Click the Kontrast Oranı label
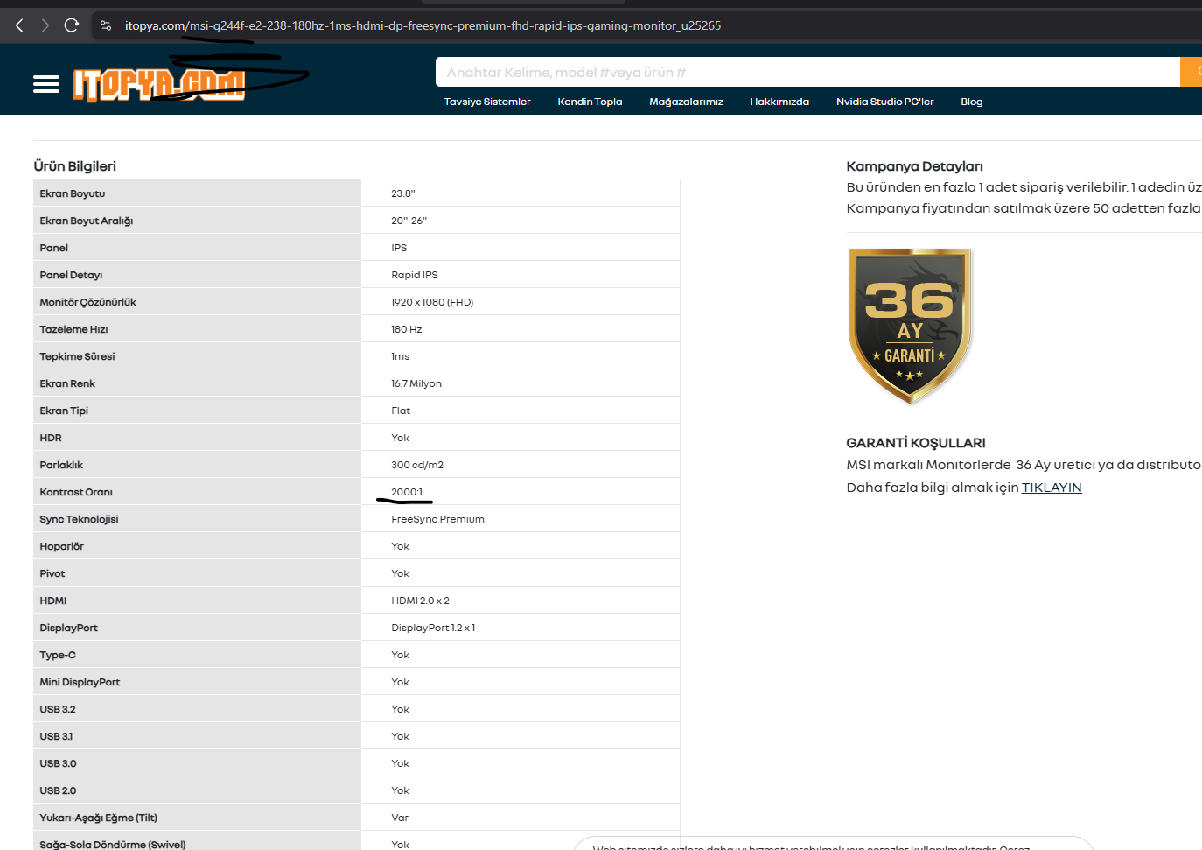The height and width of the screenshot is (850, 1202). (x=76, y=492)
